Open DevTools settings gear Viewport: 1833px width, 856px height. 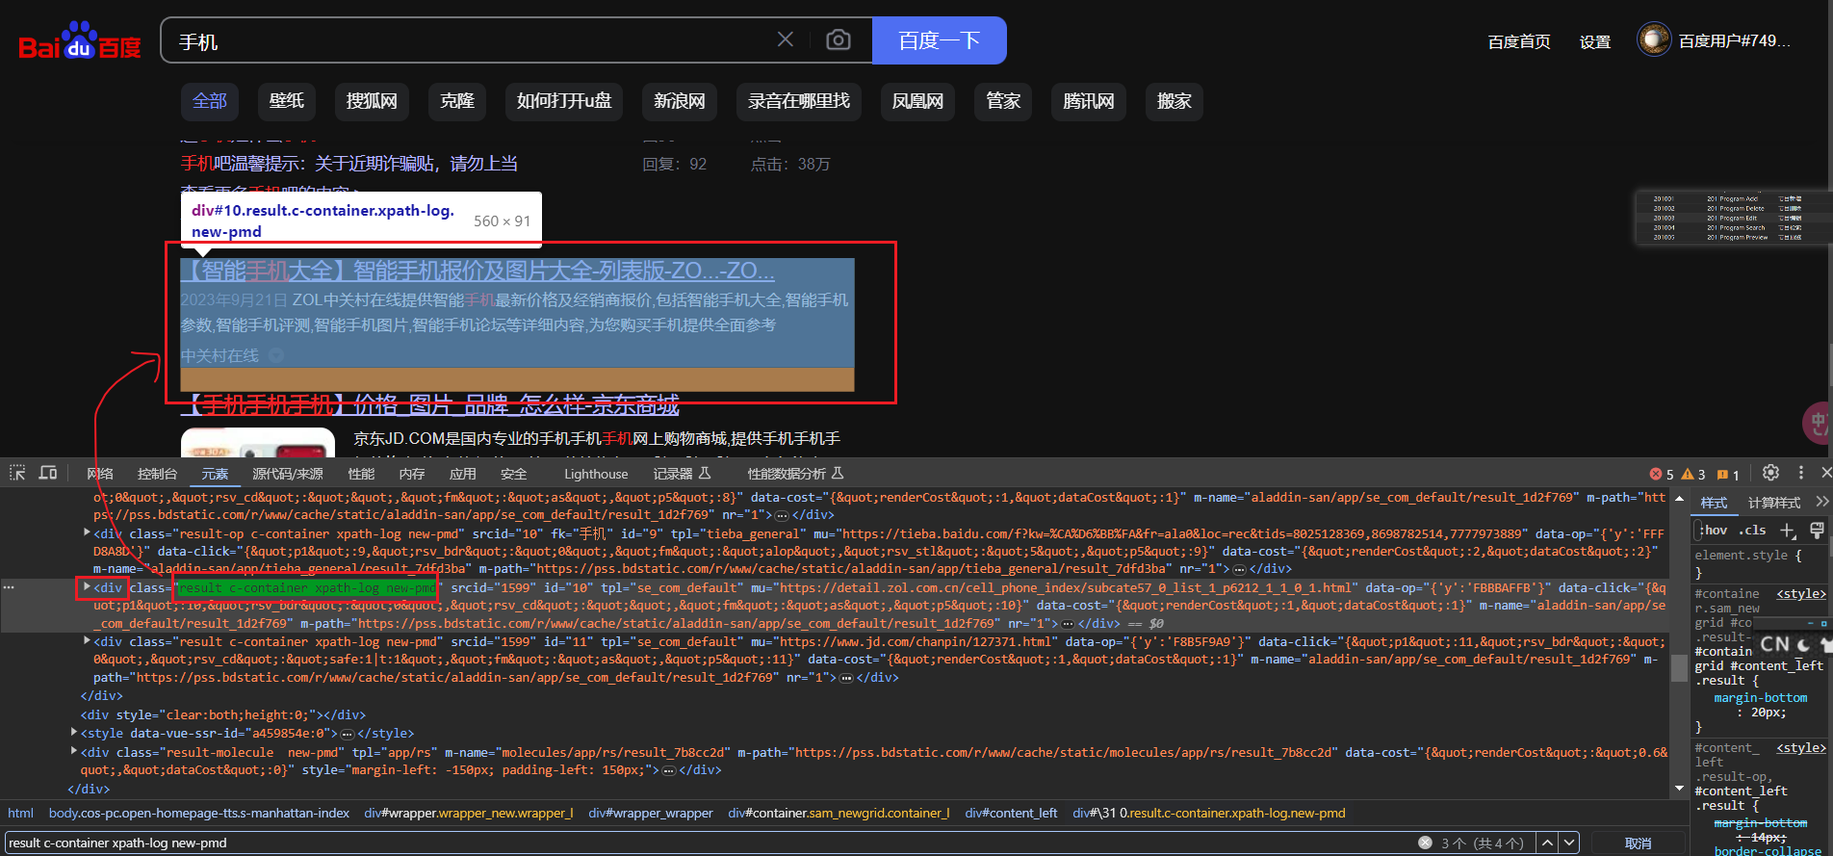(x=1770, y=473)
